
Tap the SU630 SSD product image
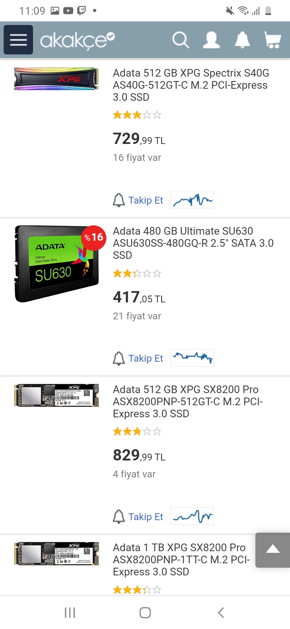pos(56,264)
